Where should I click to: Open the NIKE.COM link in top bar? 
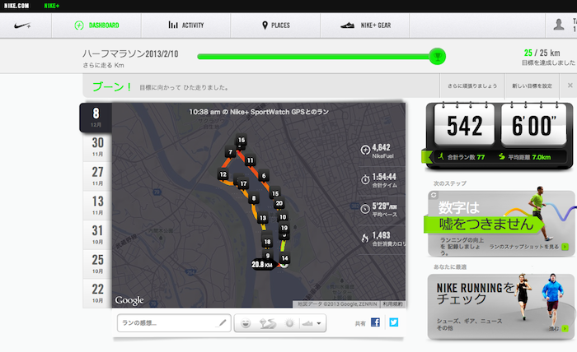coord(16,6)
